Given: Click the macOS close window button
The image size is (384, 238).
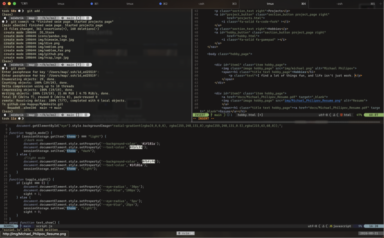Looking at the screenshot, I should pos(4,4).
